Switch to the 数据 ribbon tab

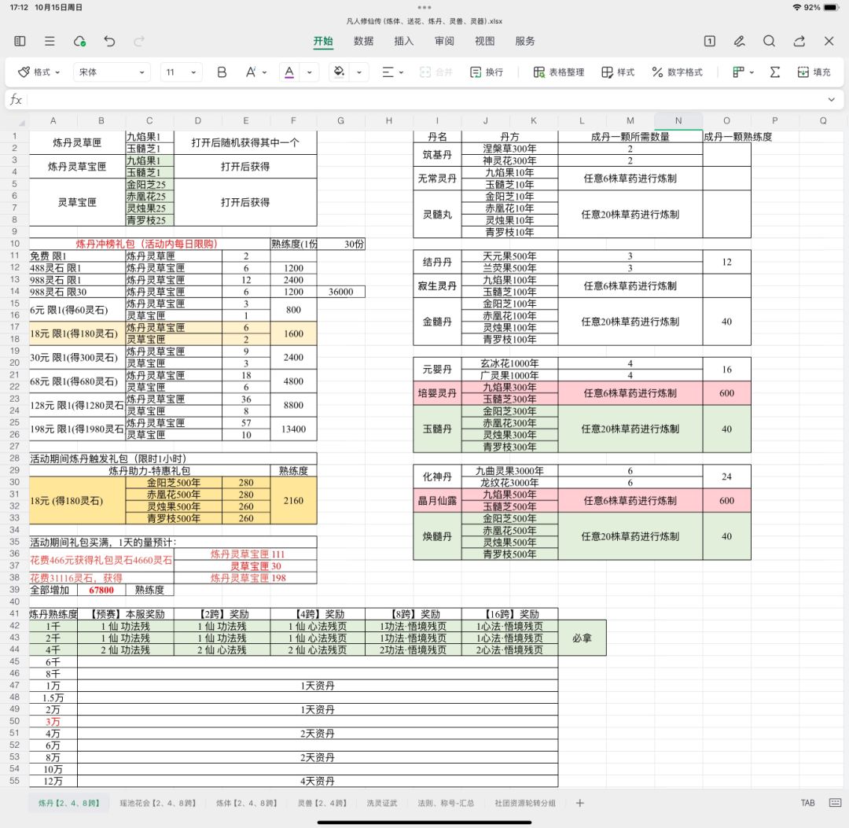pyautogui.click(x=363, y=41)
